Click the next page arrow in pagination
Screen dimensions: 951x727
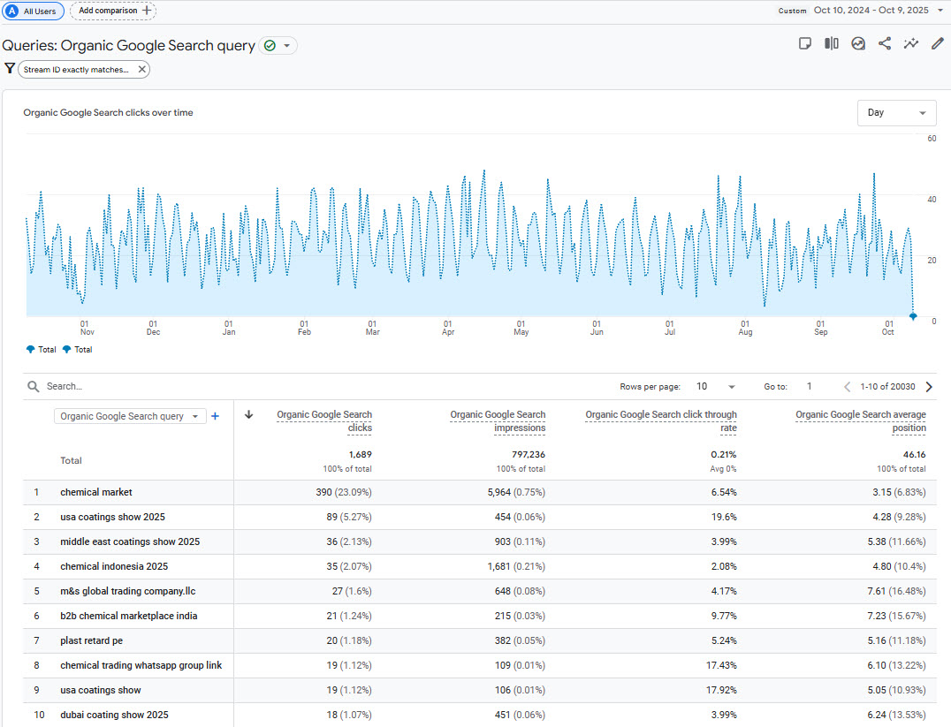(x=928, y=386)
